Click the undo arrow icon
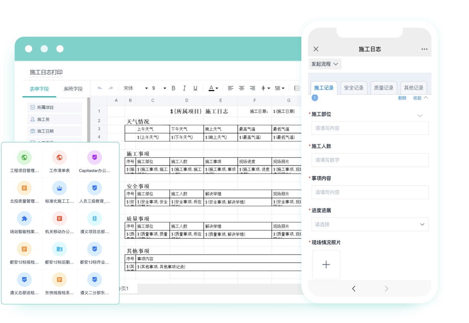The height and width of the screenshot is (323, 469). 100,88
